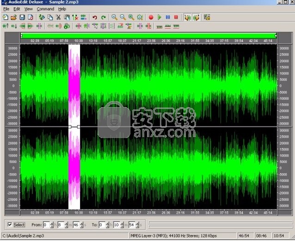Open the Command menu
Screen dimensions: 295x241
45,9
